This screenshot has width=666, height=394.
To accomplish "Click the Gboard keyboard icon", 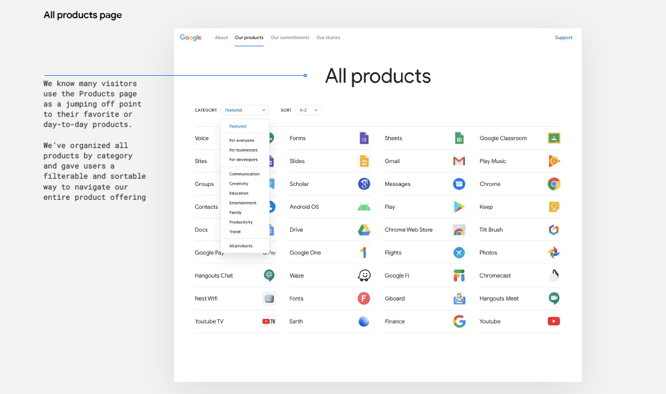I will point(459,298).
